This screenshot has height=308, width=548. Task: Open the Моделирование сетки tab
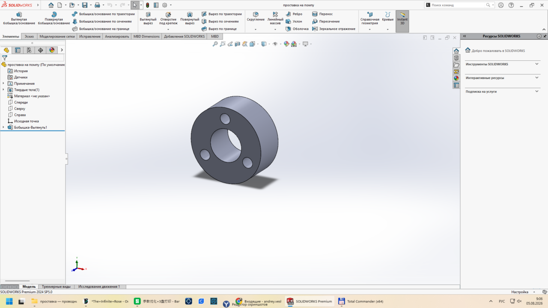(57, 36)
